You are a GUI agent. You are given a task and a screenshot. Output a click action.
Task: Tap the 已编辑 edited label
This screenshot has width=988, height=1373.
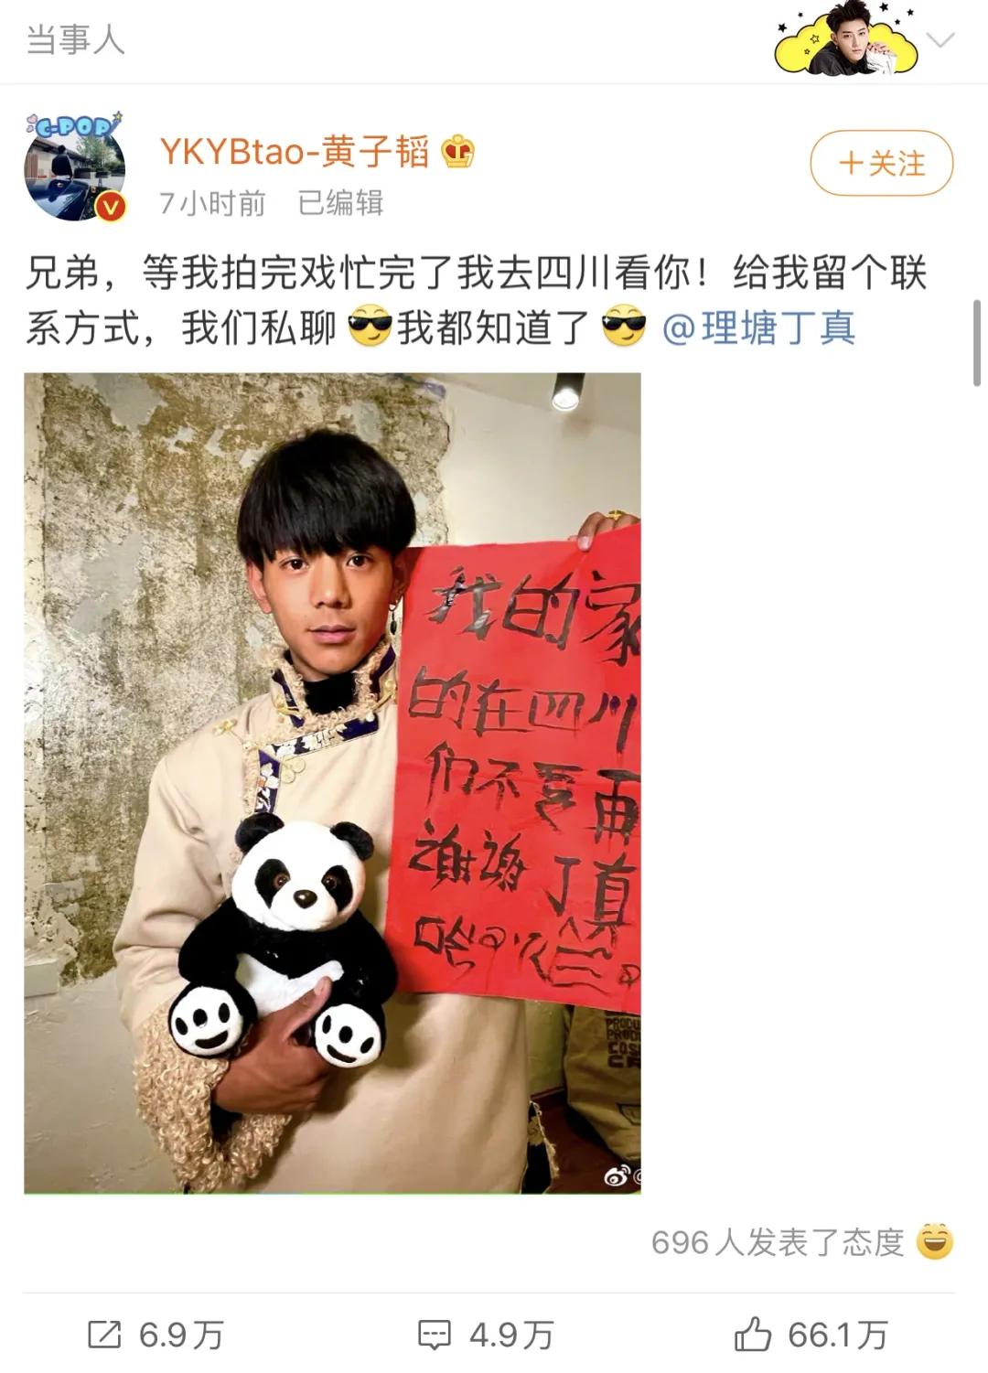pos(340,203)
